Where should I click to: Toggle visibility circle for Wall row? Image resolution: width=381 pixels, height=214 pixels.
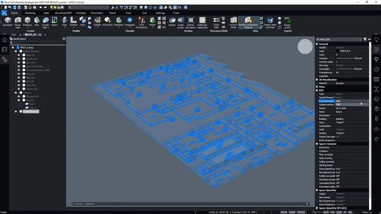pos(24,85)
